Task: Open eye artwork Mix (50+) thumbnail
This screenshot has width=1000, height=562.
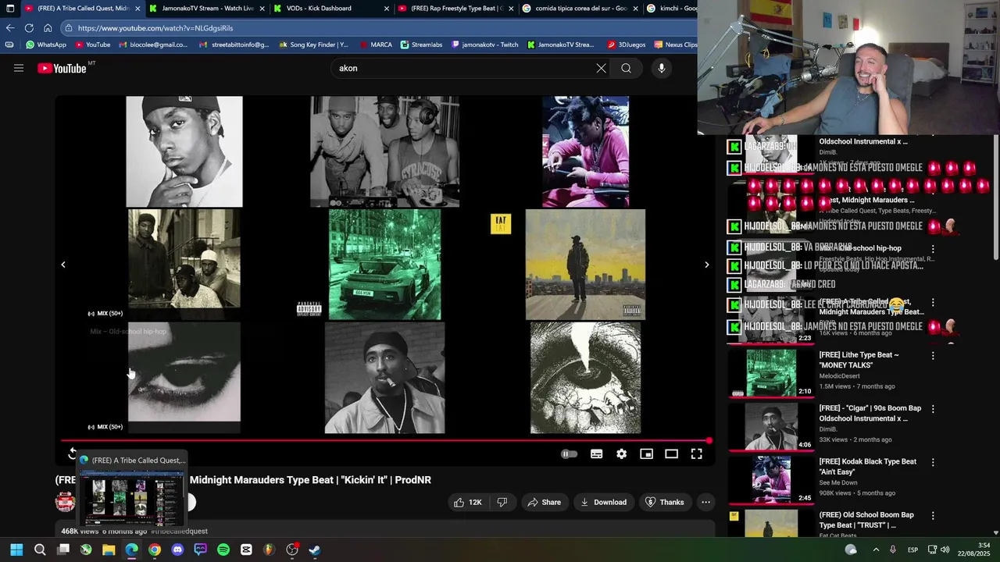Action: [x=184, y=377]
